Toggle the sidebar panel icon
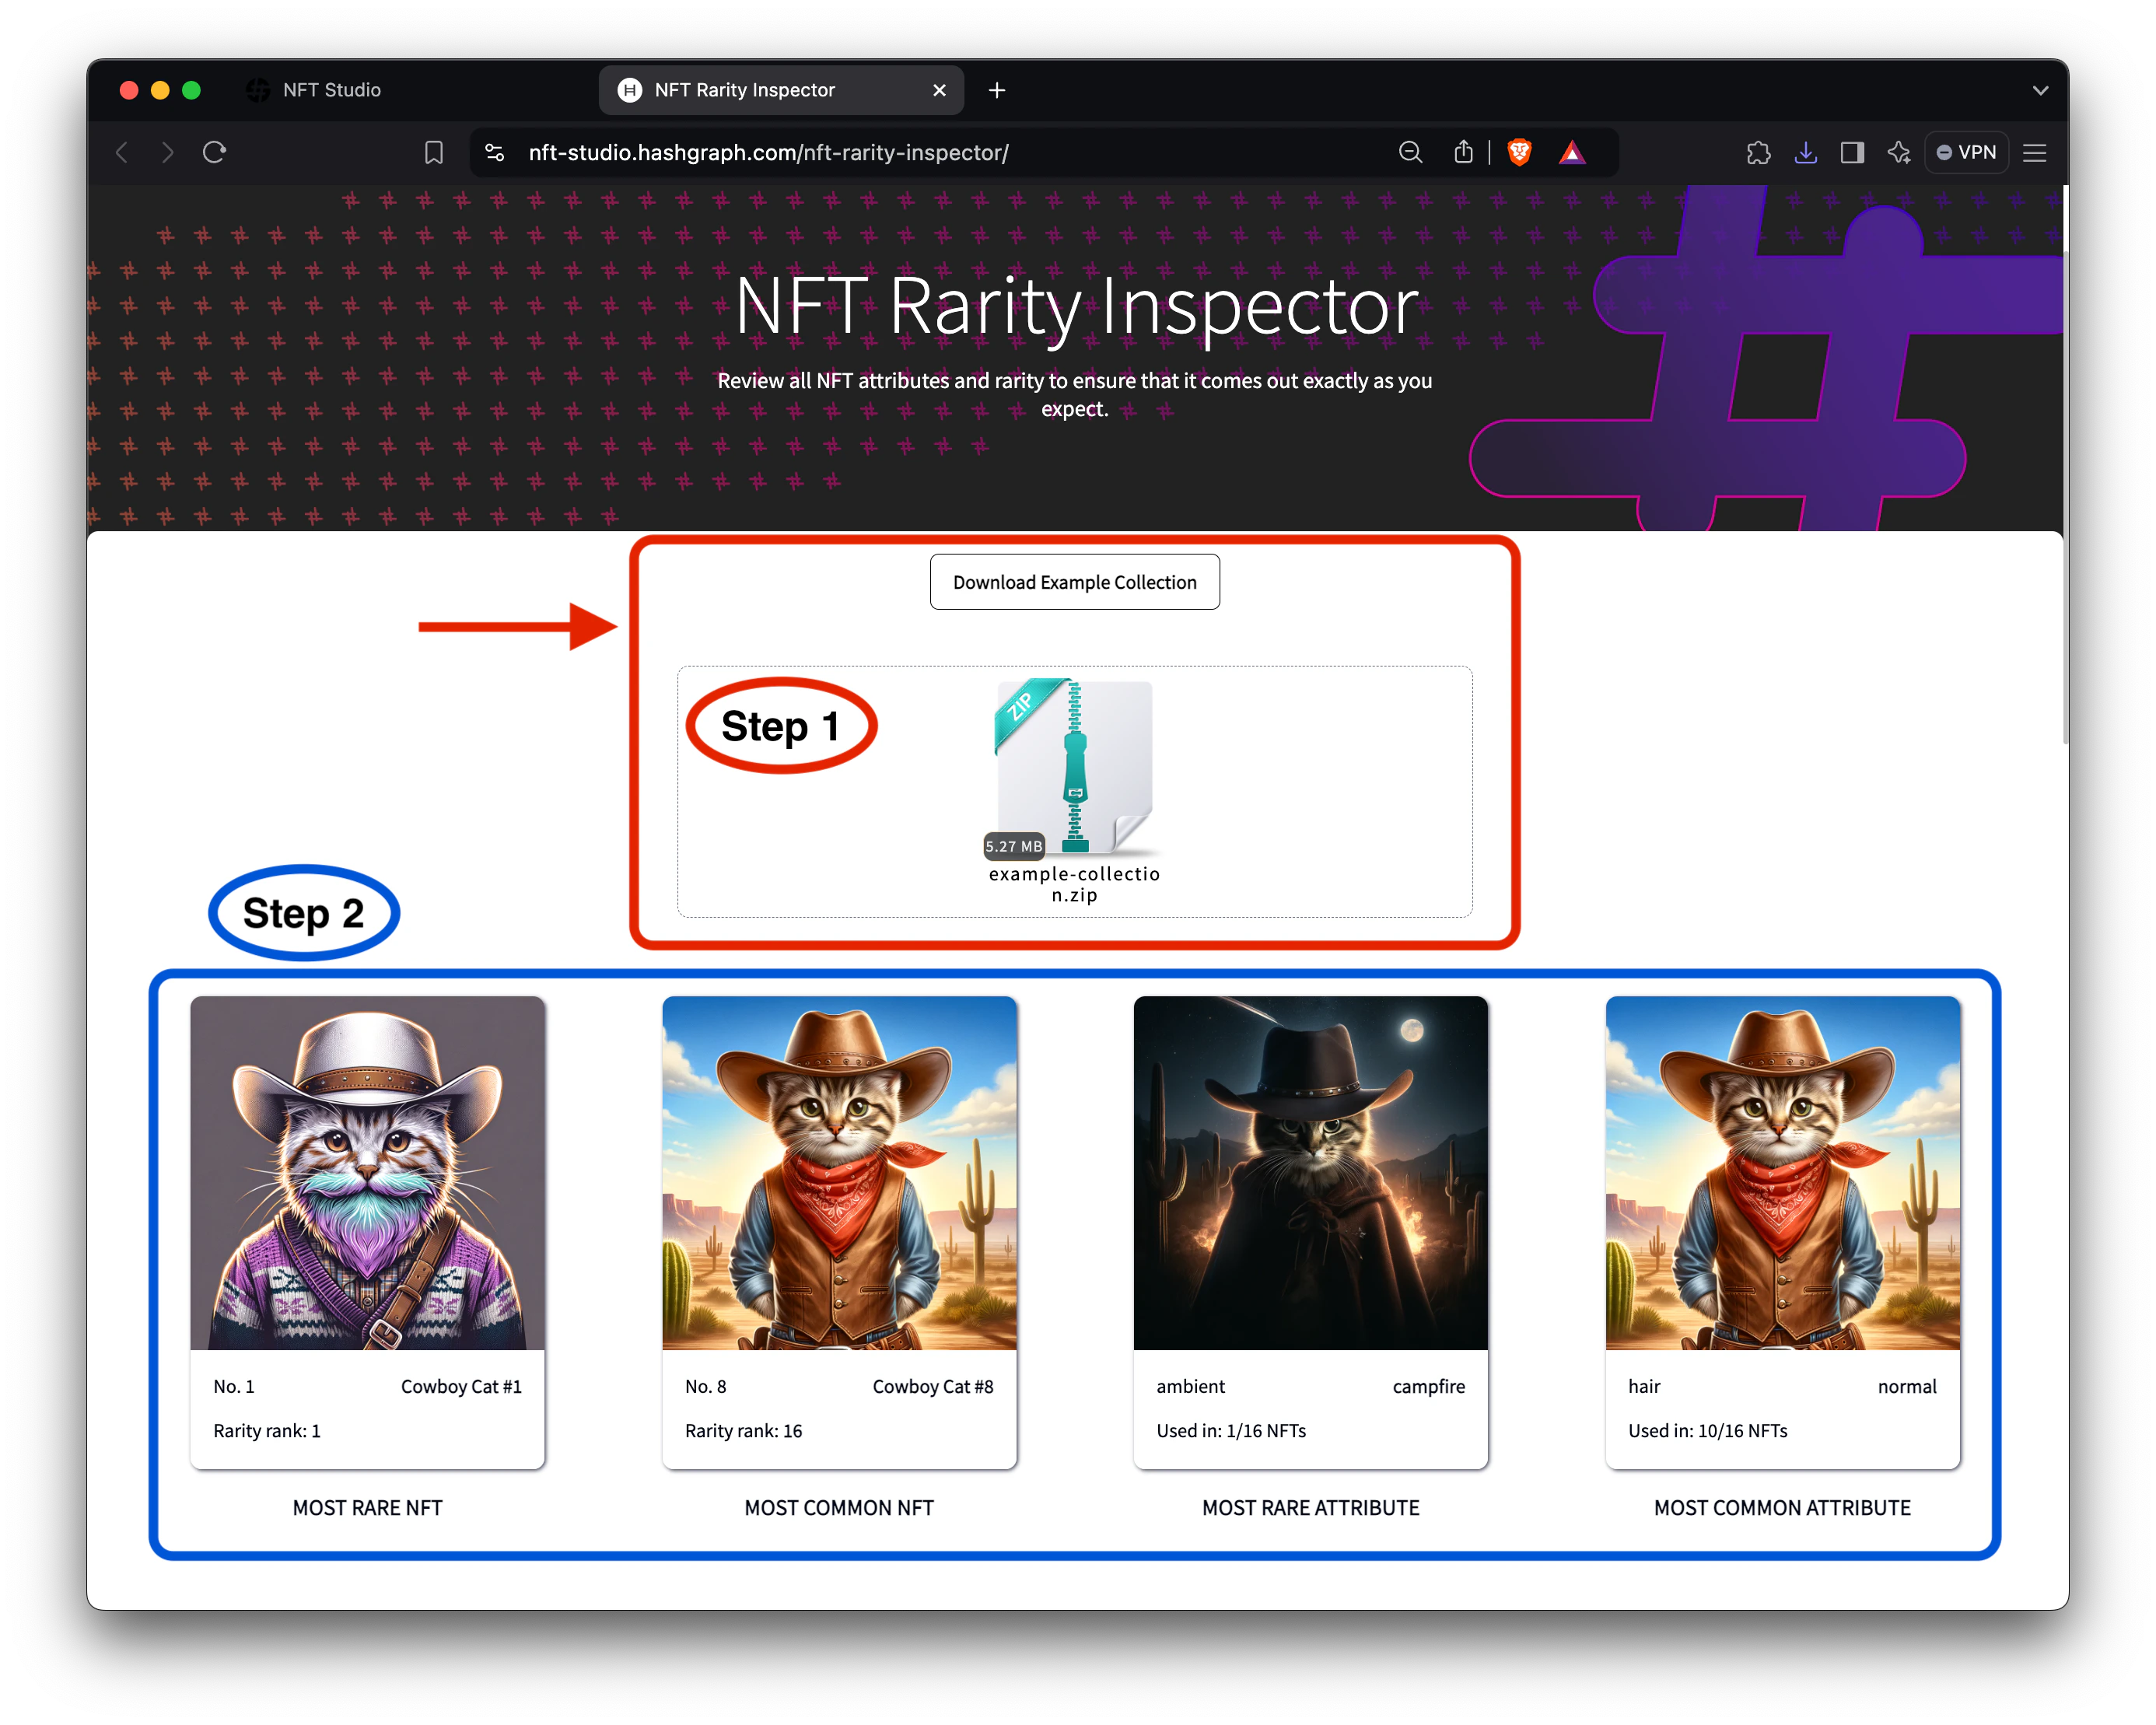 point(1852,152)
